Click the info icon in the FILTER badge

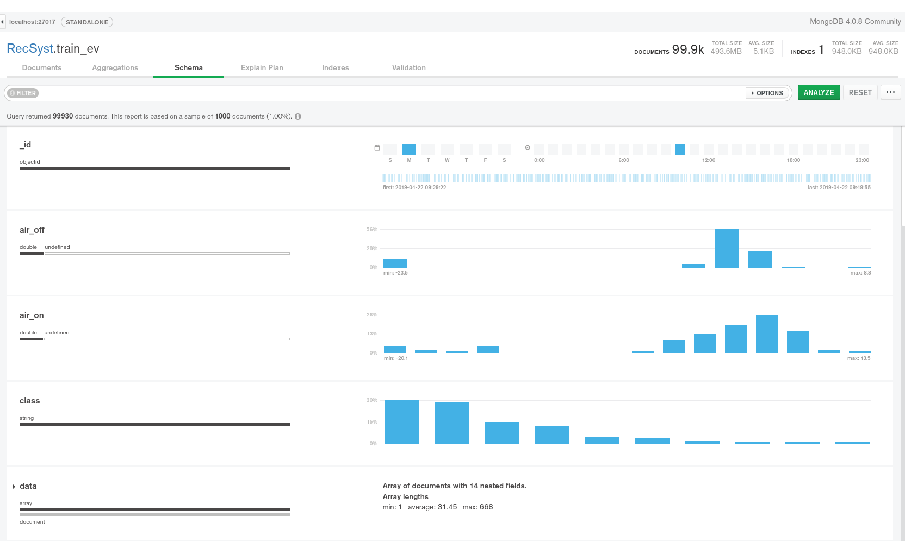click(x=13, y=94)
